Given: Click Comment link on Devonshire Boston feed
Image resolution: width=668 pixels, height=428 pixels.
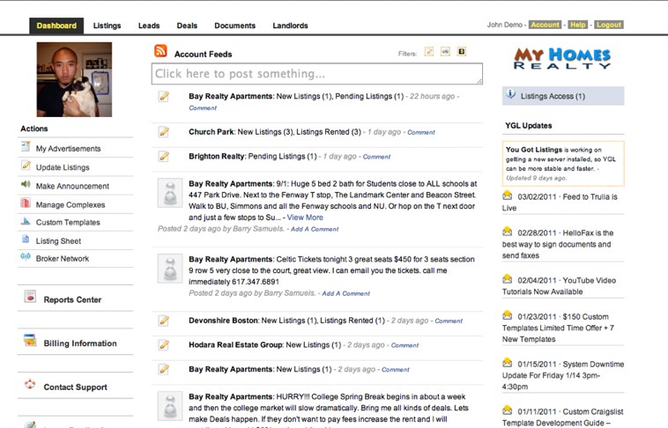Looking at the screenshot, I should [x=449, y=321].
